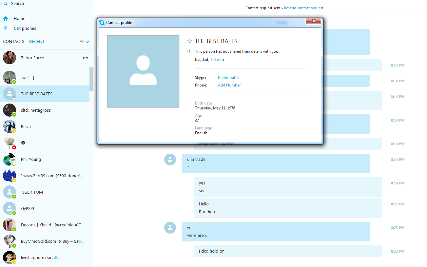
Task: Click the search magnifier icon
Action: pos(6,4)
